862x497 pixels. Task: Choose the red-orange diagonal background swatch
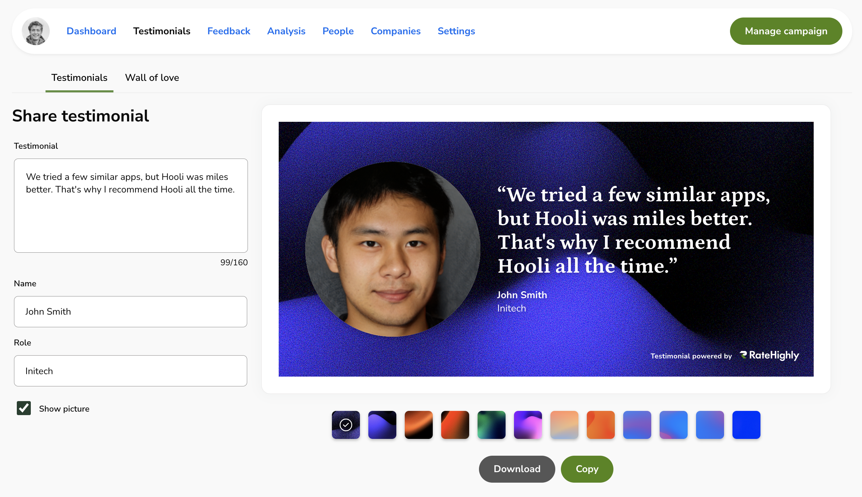click(455, 425)
